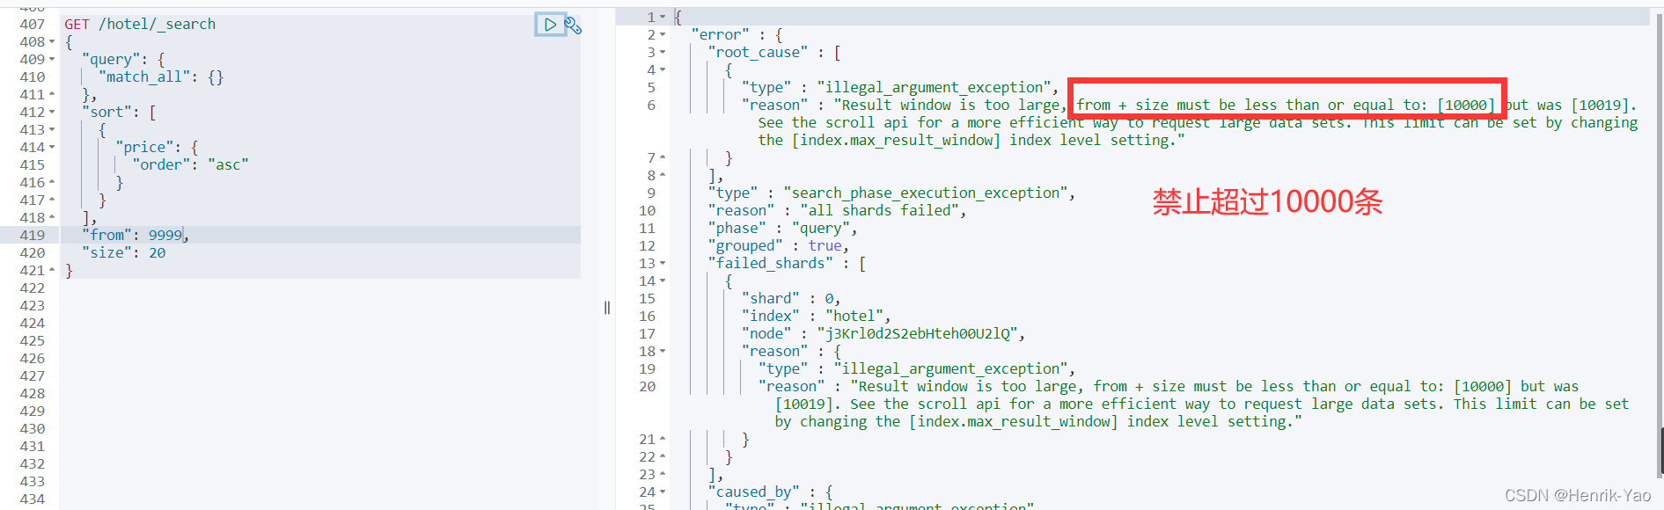The height and width of the screenshot is (510, 1664).
Task: Click the closing fold marker at line 417
Action: click(x=52, y=200)
